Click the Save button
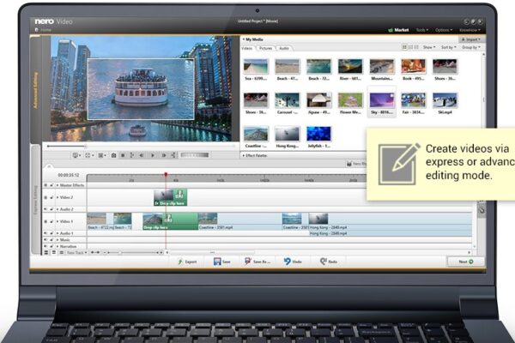515x343 pixels. click(222, 262)
